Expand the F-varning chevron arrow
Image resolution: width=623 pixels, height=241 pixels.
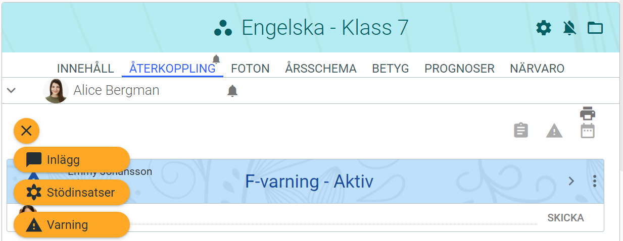tap(571, 181)
